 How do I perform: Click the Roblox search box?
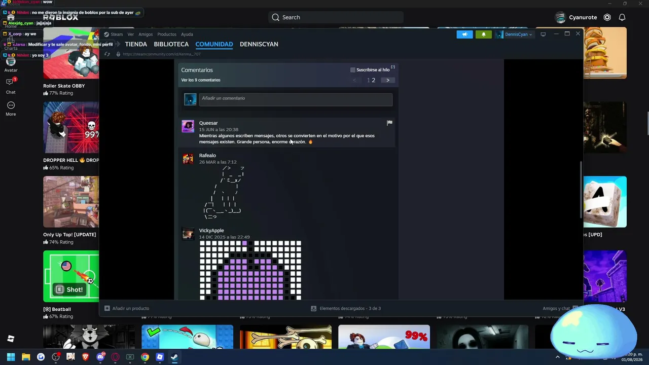(x=336, y=17)
